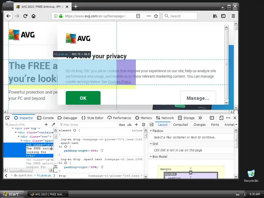The width and height of the screenshot is (264, 198).
Task: Collapse the Flexbox section
Action: (x=151, y=131)
